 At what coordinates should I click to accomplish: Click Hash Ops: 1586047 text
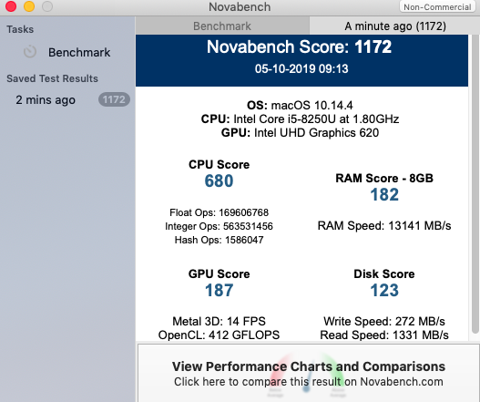coord(219,240)
